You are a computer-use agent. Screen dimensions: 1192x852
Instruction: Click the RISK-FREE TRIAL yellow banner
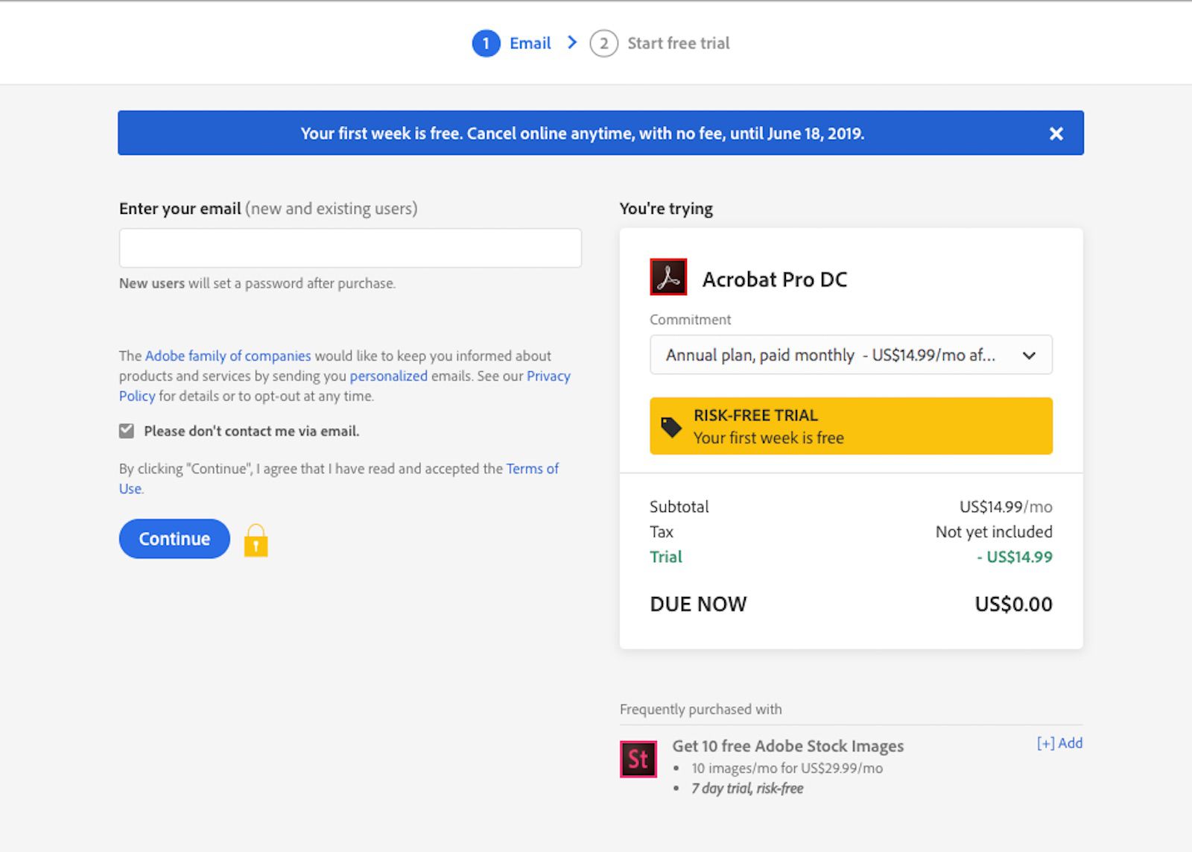click(x=851, y=426)
